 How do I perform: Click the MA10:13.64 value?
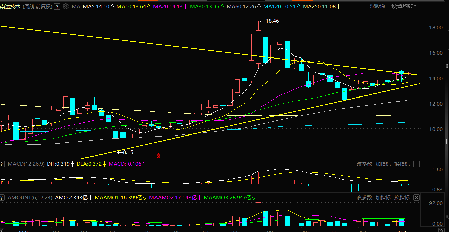tap(131, 6)
